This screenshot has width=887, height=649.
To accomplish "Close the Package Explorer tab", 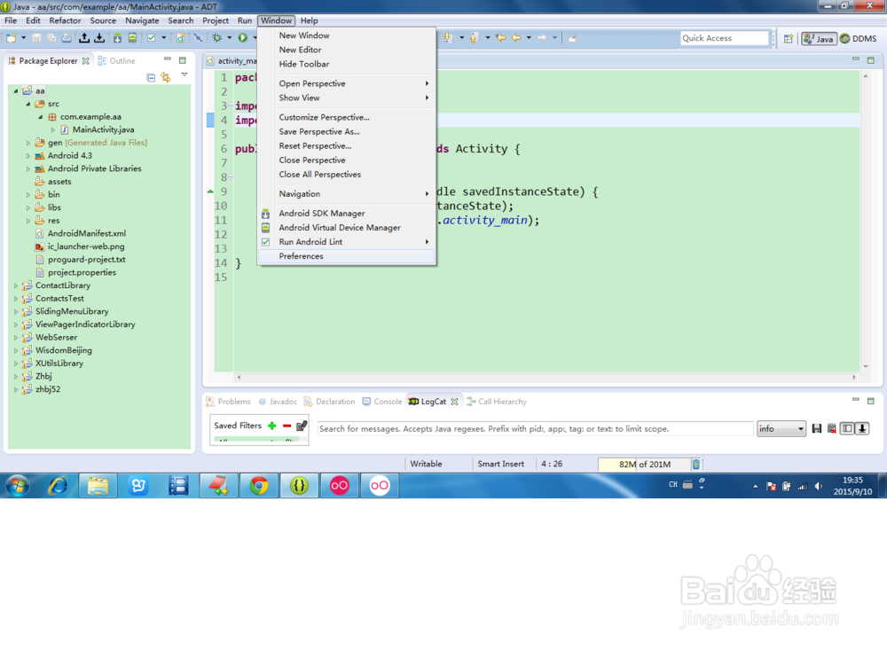I will pyautogui.click(x=85, y=61).
